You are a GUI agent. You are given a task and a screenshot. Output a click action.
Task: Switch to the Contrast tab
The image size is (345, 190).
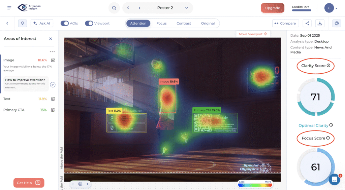pos(184,23)
